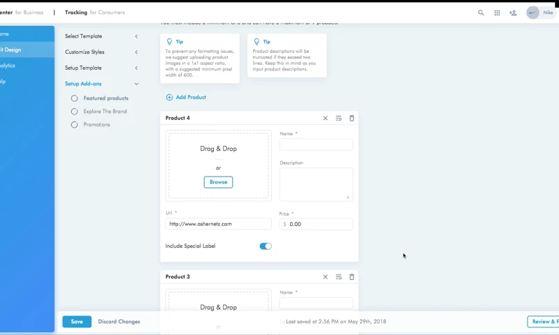This screenshot has width=559, height=335.
Task: Click the Product 4 Name field
Action: [317, 144]
